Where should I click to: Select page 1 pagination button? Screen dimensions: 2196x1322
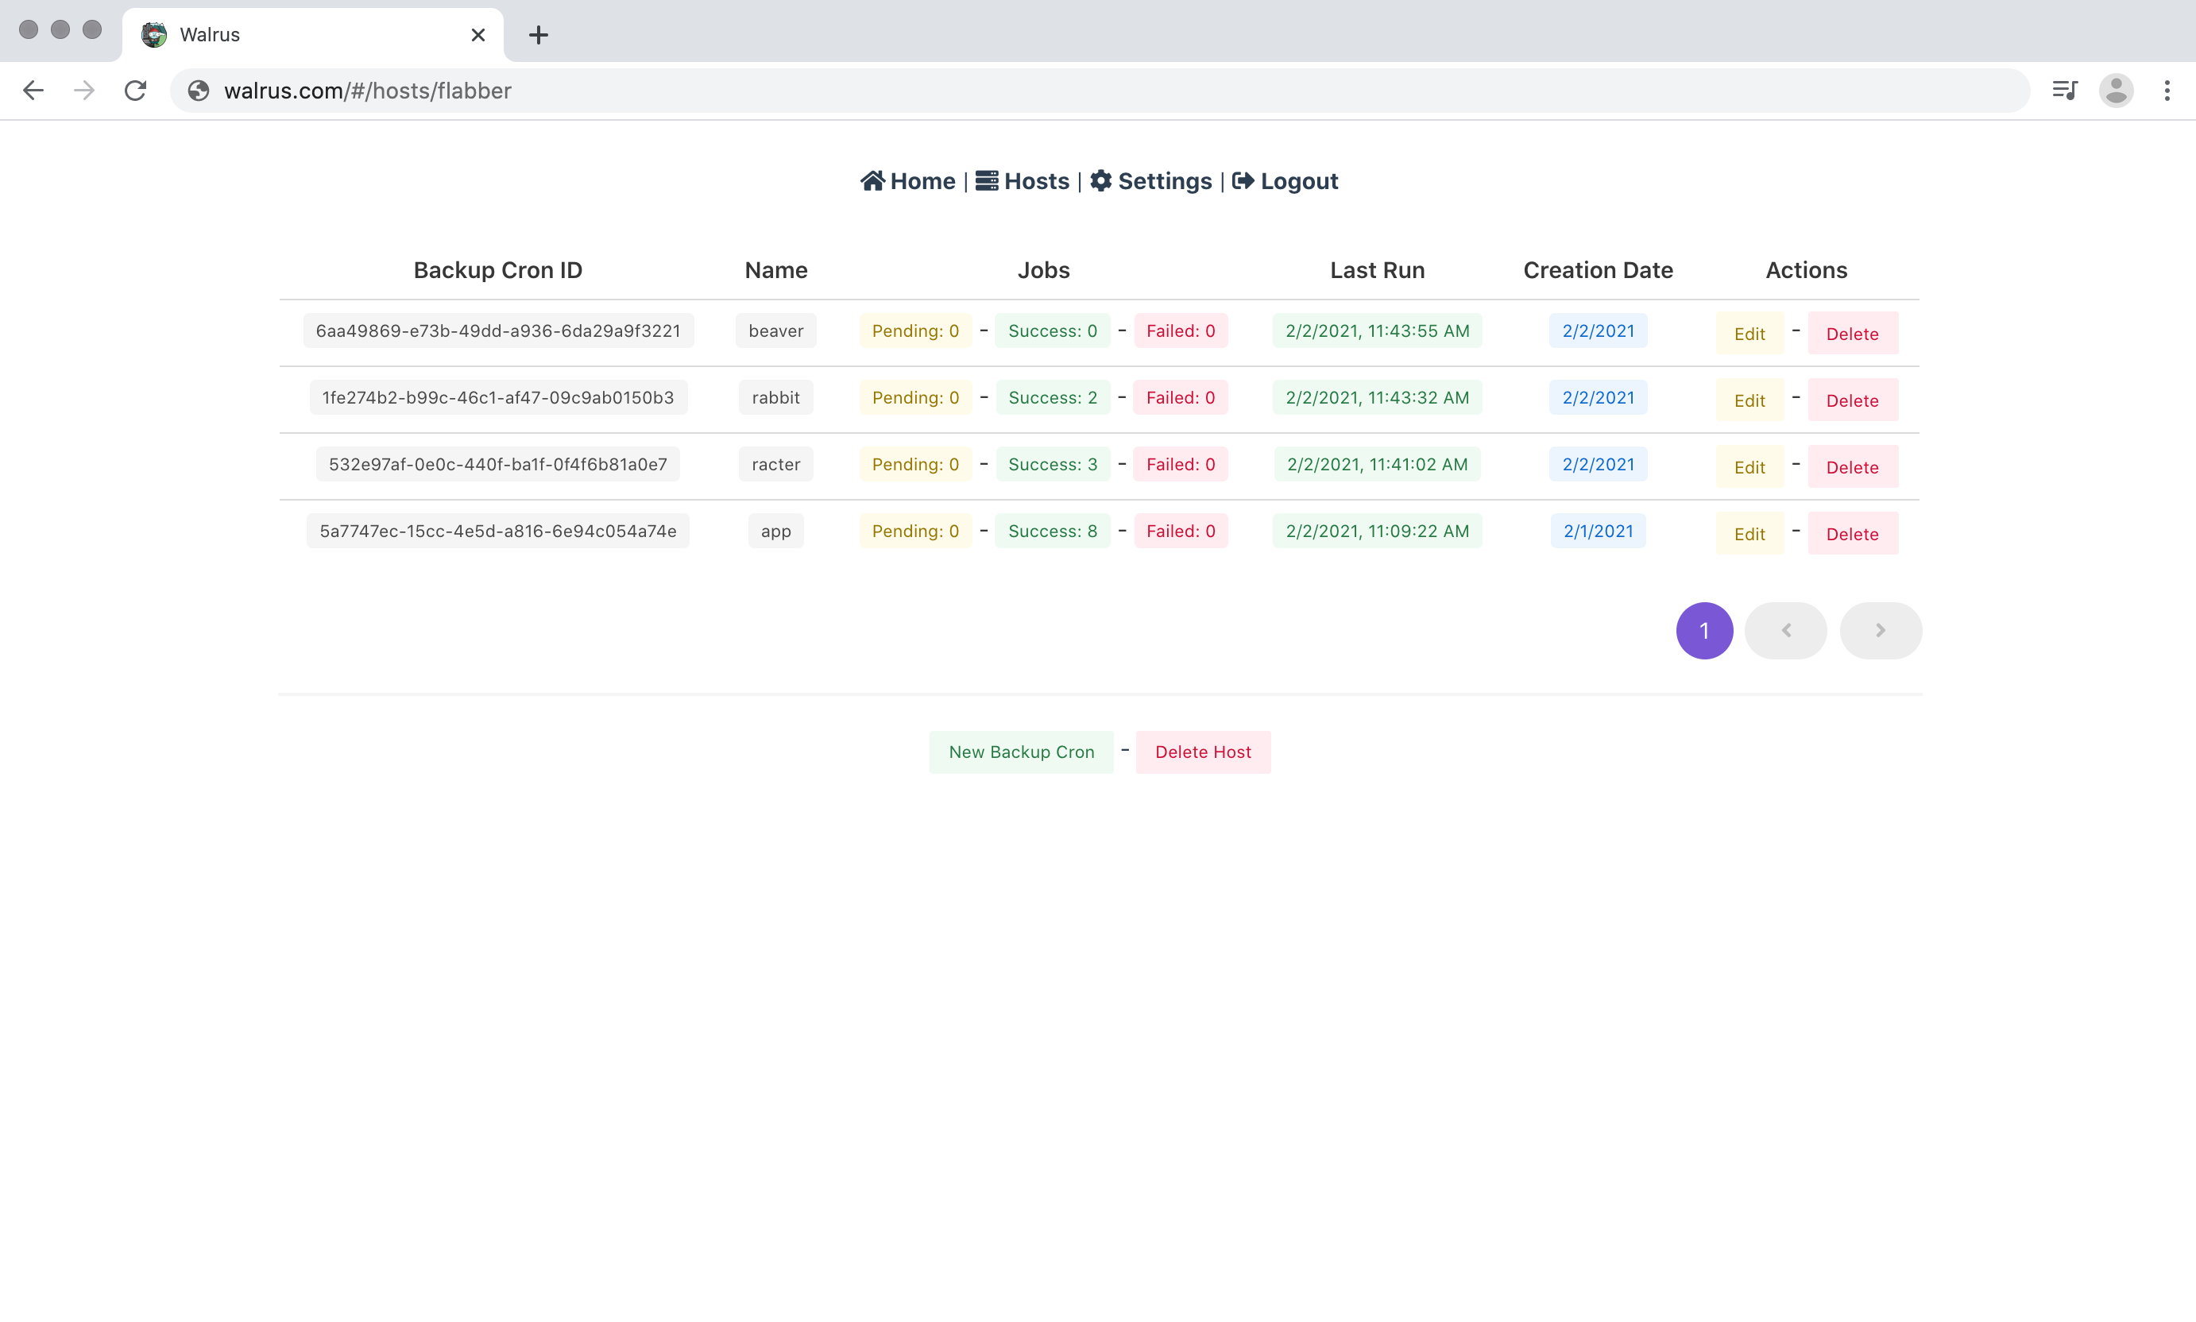(1703, 631)
